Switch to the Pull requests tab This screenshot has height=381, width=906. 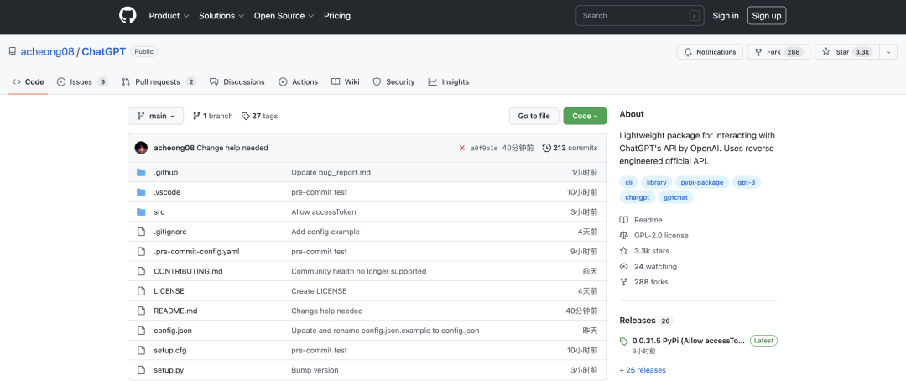point(159,82)
